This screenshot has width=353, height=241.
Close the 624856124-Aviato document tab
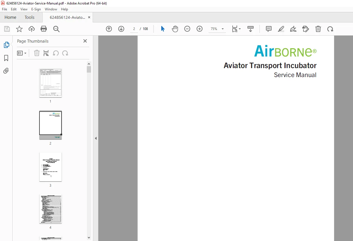click(x=89, y=17)
